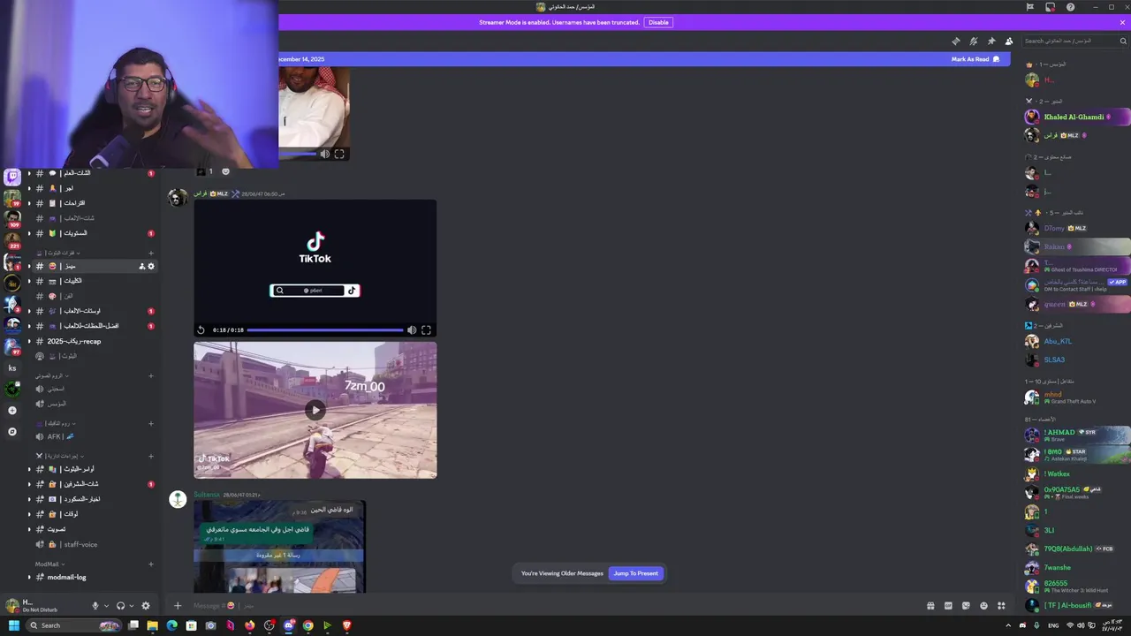Open the sticker picker
Viewport: 1131px width, 636px height.
tap(966, 606)
